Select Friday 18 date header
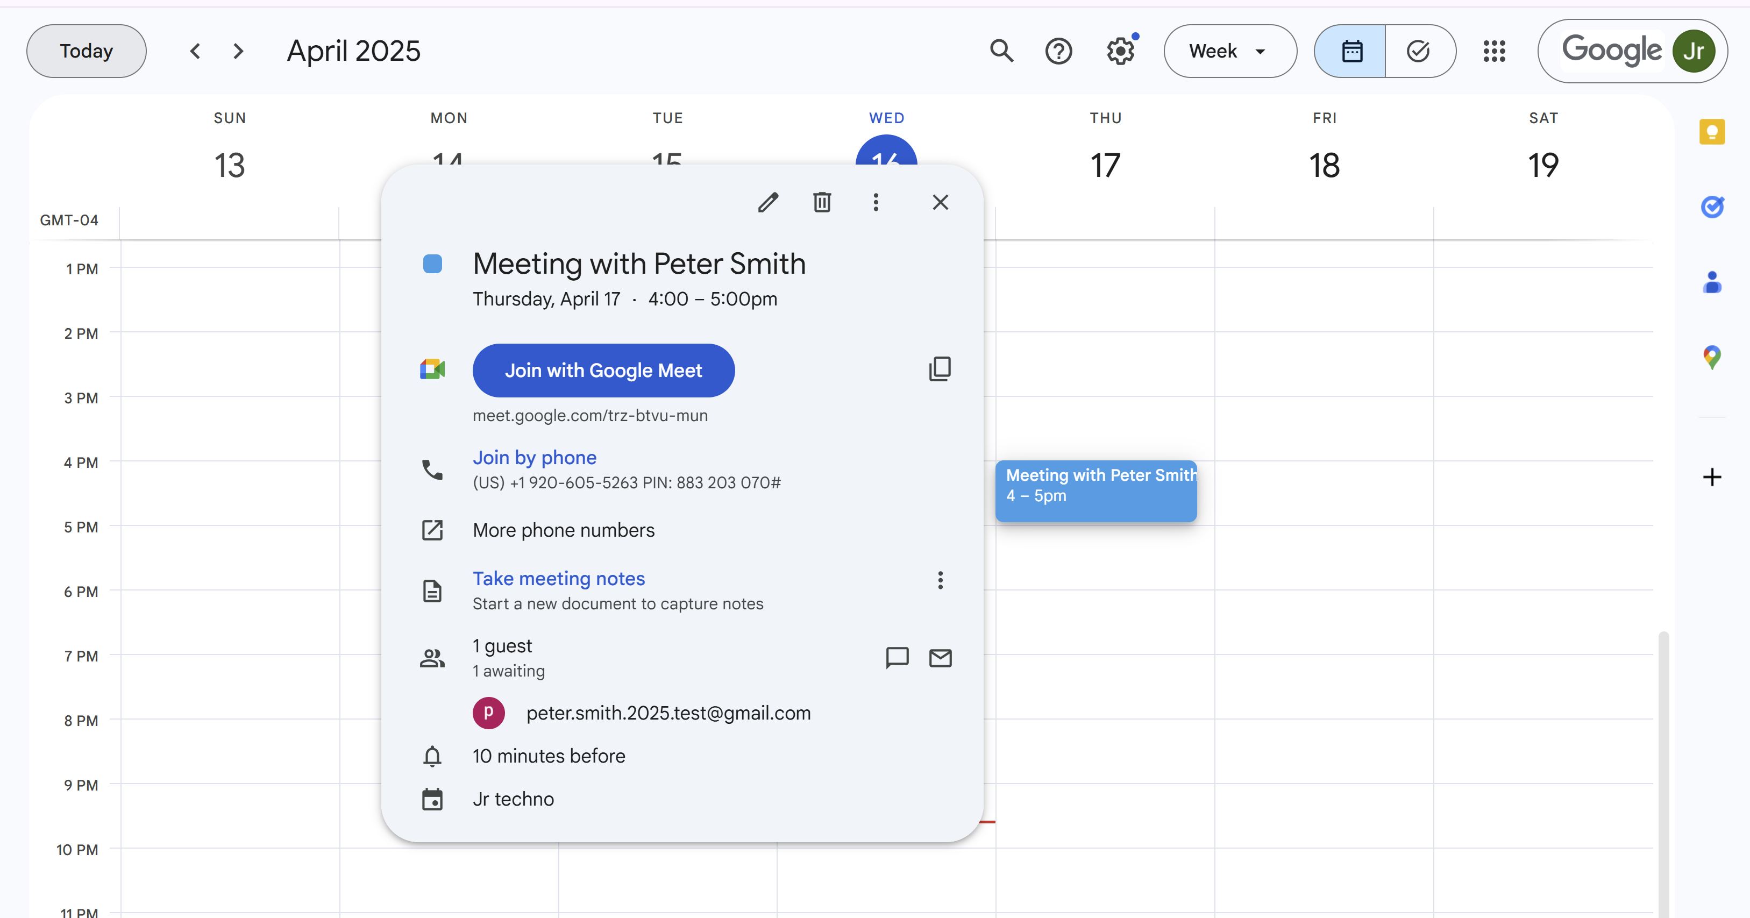This screenshot has width=1750, height=918. (1324, 165)
